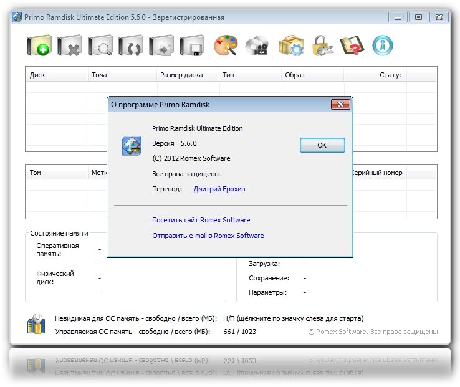460x387 pixels.
Task: Click 'Отправить e-mail в Romex Software' link
Action: tap(208, 236)
